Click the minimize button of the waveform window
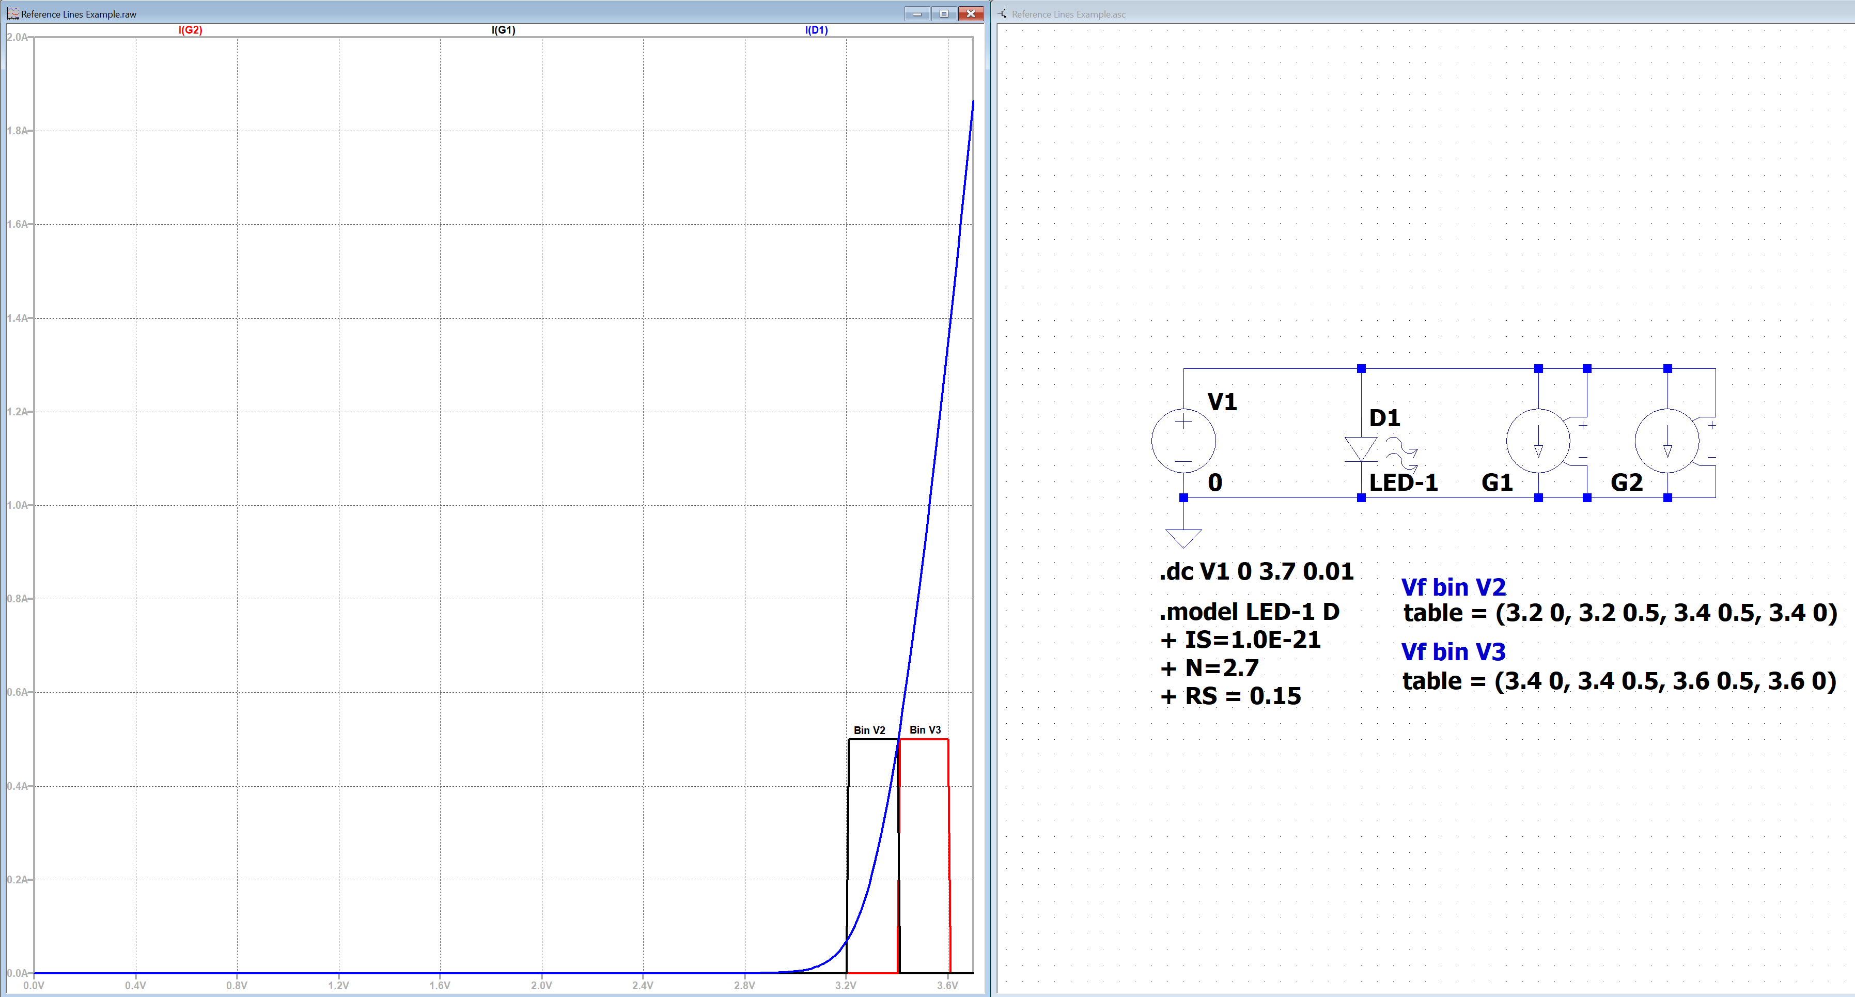The height and width of the screenshot is (997, 1855). pos(917,13)
